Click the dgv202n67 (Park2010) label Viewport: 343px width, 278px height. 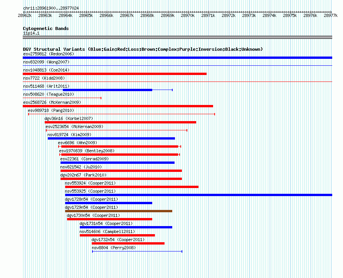[83, 175]
